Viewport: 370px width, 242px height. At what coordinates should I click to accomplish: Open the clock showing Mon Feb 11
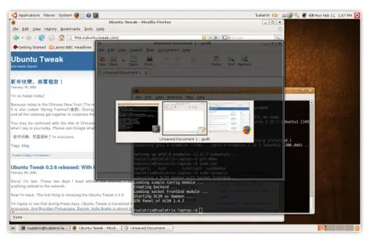(333, 15)
